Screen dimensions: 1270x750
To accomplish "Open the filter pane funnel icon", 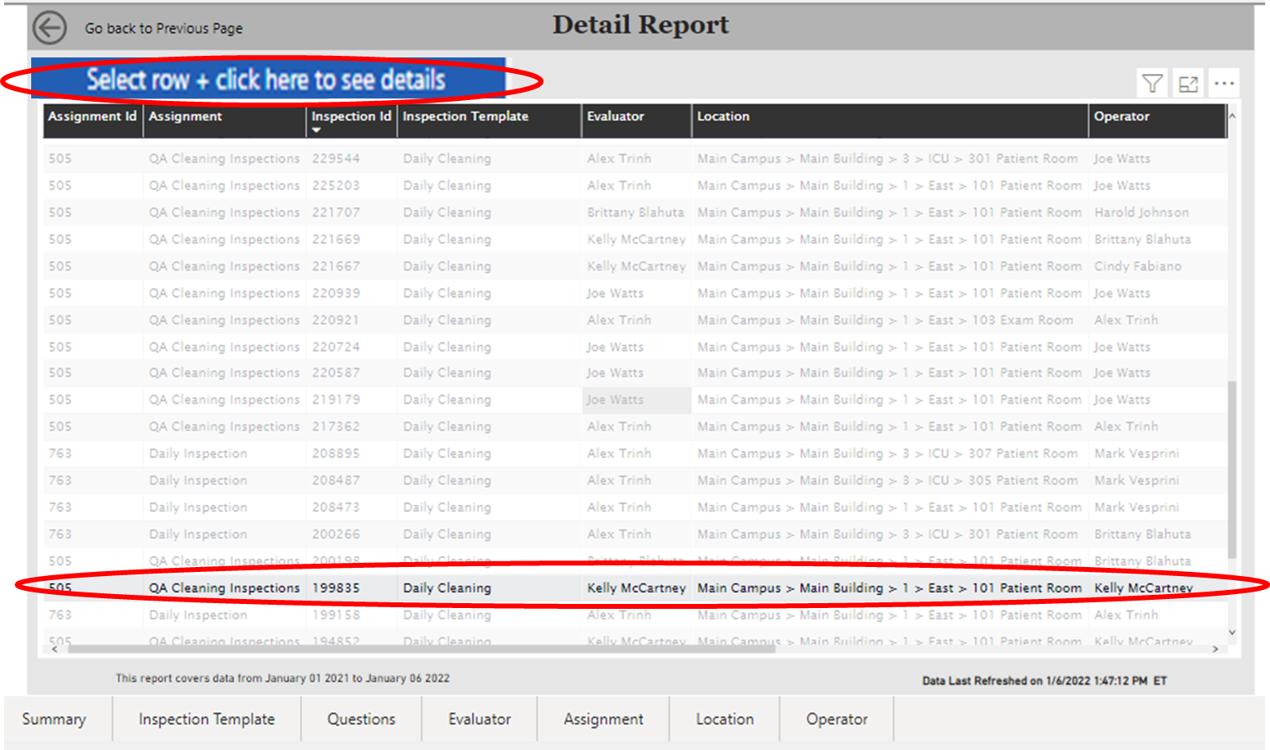I will pyautogui.click(x=1152, y=82).
